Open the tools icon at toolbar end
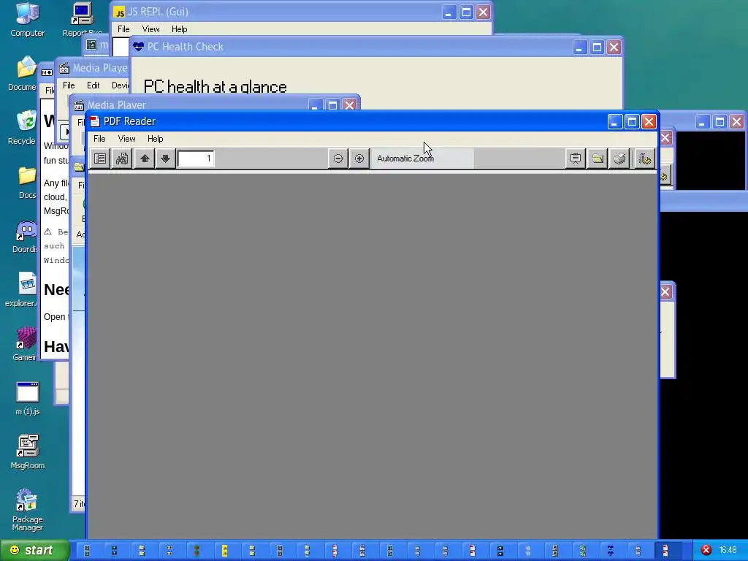748x561 pixels. pos(644,159)
